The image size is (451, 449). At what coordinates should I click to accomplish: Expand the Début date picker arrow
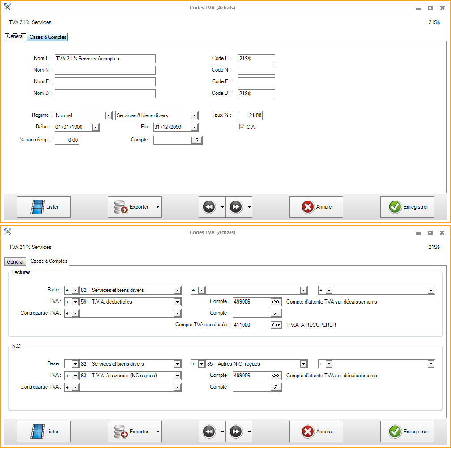click(x=95, y=127)
